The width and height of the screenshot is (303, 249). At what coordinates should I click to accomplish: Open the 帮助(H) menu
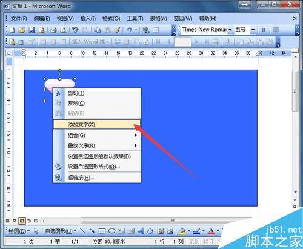tap(208, 19)
